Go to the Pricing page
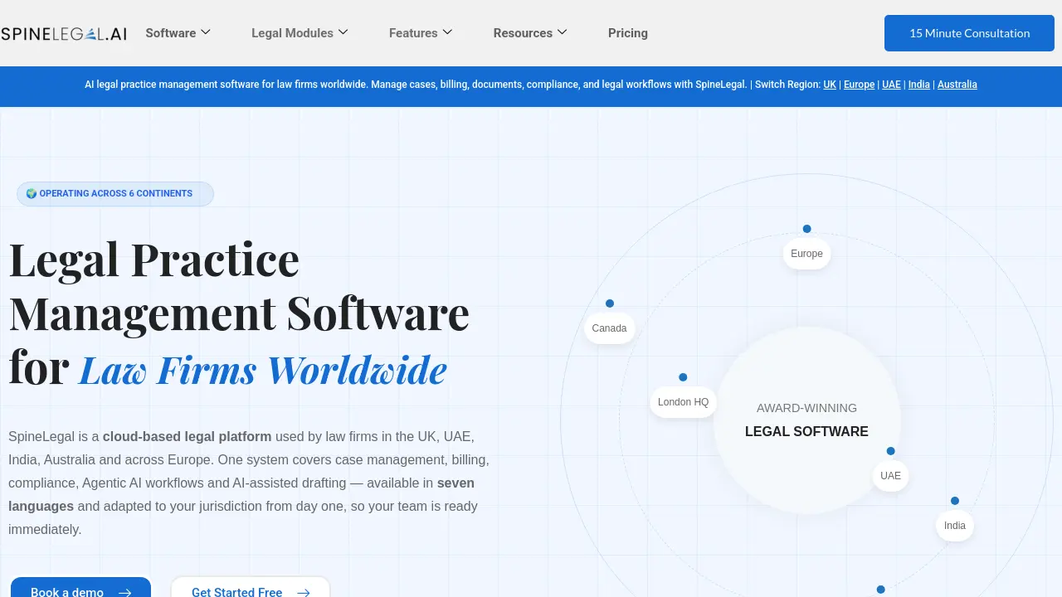This screenshot has height=597, width=1062. click(628, 33)
